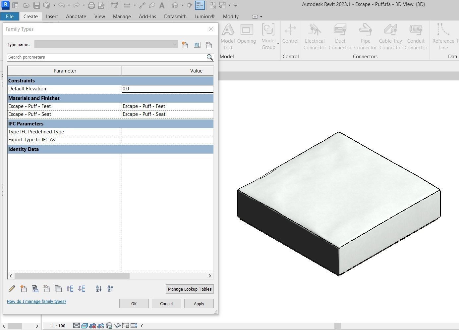The image size is (459, 330).
Task: Click the New Type icon beside Type name
Action: (185, 45)
